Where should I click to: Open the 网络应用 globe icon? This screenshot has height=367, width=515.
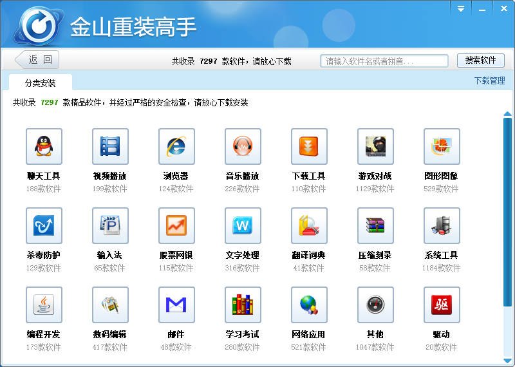309,305
